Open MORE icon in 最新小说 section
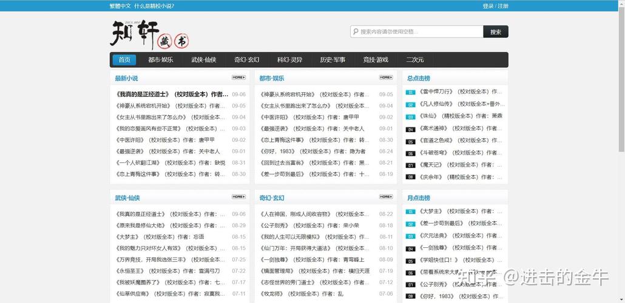Viewport: 625px width, 303px height. coord(238,77)
